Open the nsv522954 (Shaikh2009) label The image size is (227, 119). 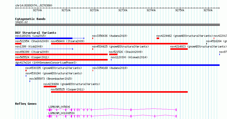coord(32,41)
